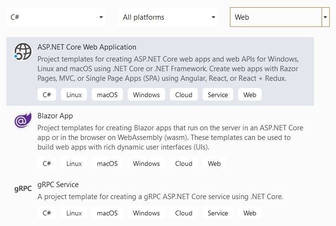Click the Web tag under Blazor App
This screenshot has height=226, width=336.
[x=214, y=163]
